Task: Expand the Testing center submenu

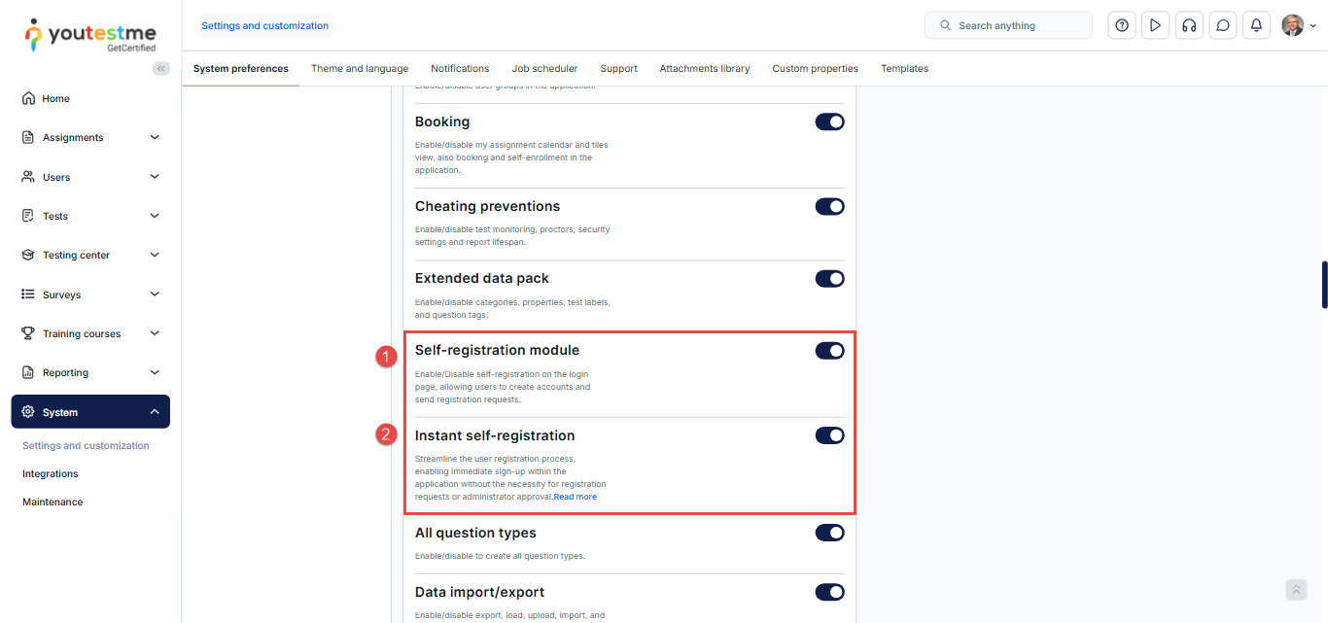Action: [x=155, y=255]
